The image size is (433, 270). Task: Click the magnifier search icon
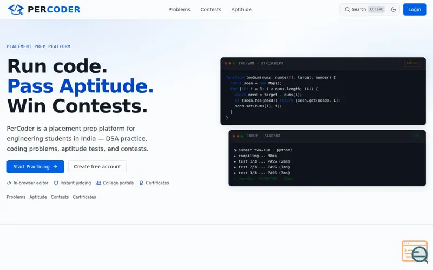click(x=347, y=9)
